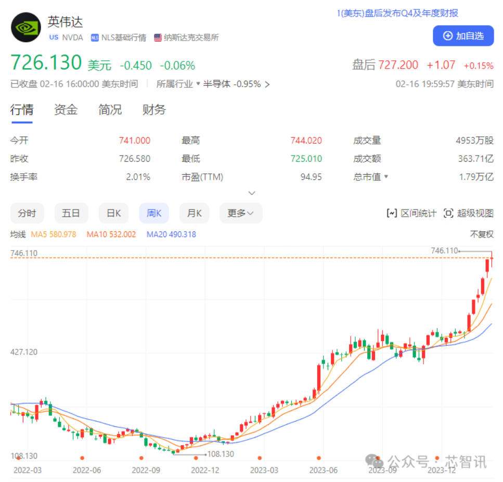Image resolution: width=503 pixels, height=482 pixels.
Task: Click the 超级视图 fullscreen icon
Action: [448, 213]
